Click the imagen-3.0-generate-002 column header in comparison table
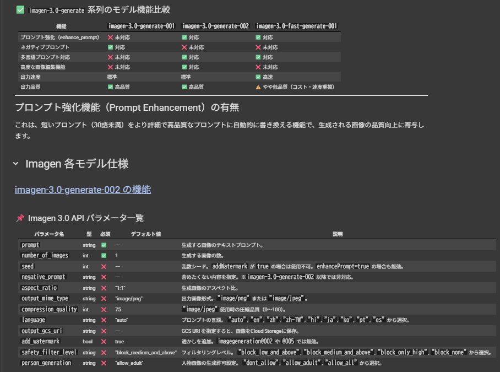Image resolution: width=500 pixels, height=372 pixels. [215, 26]
